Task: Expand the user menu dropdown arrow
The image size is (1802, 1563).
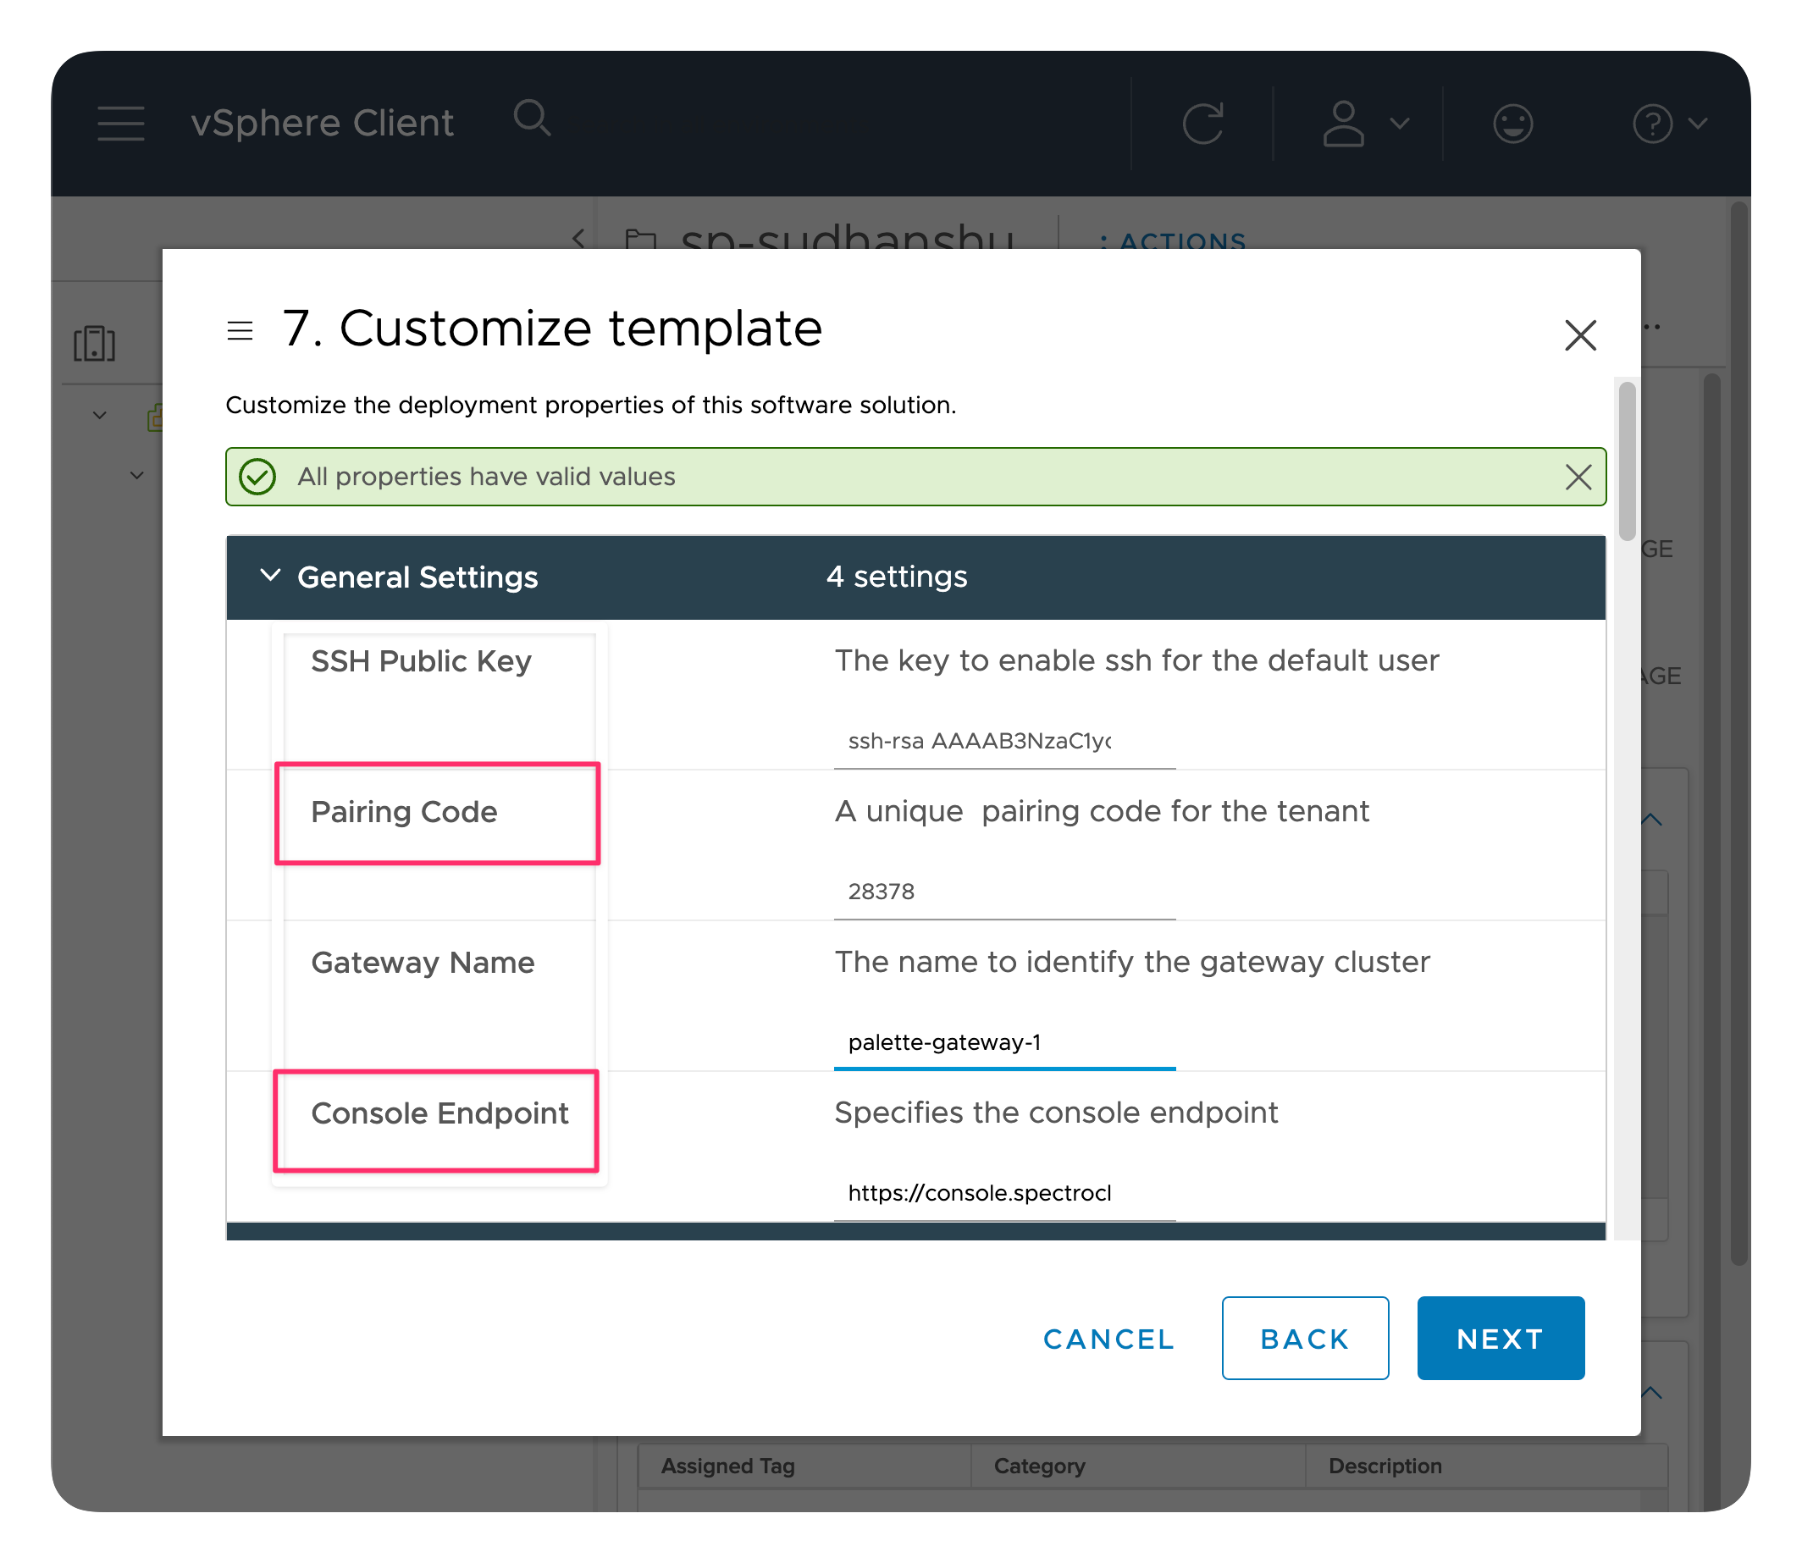Action: 1400,123
